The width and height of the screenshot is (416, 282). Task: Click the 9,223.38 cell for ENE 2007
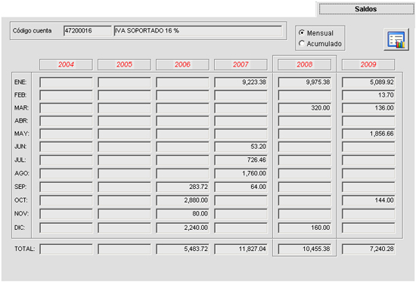coord(241,82)
